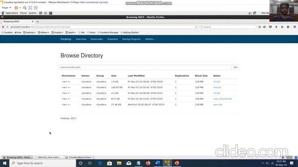The image size is (298, 167).
Task: Open the liver_disorder.txt file link
Action: point(223,99)
